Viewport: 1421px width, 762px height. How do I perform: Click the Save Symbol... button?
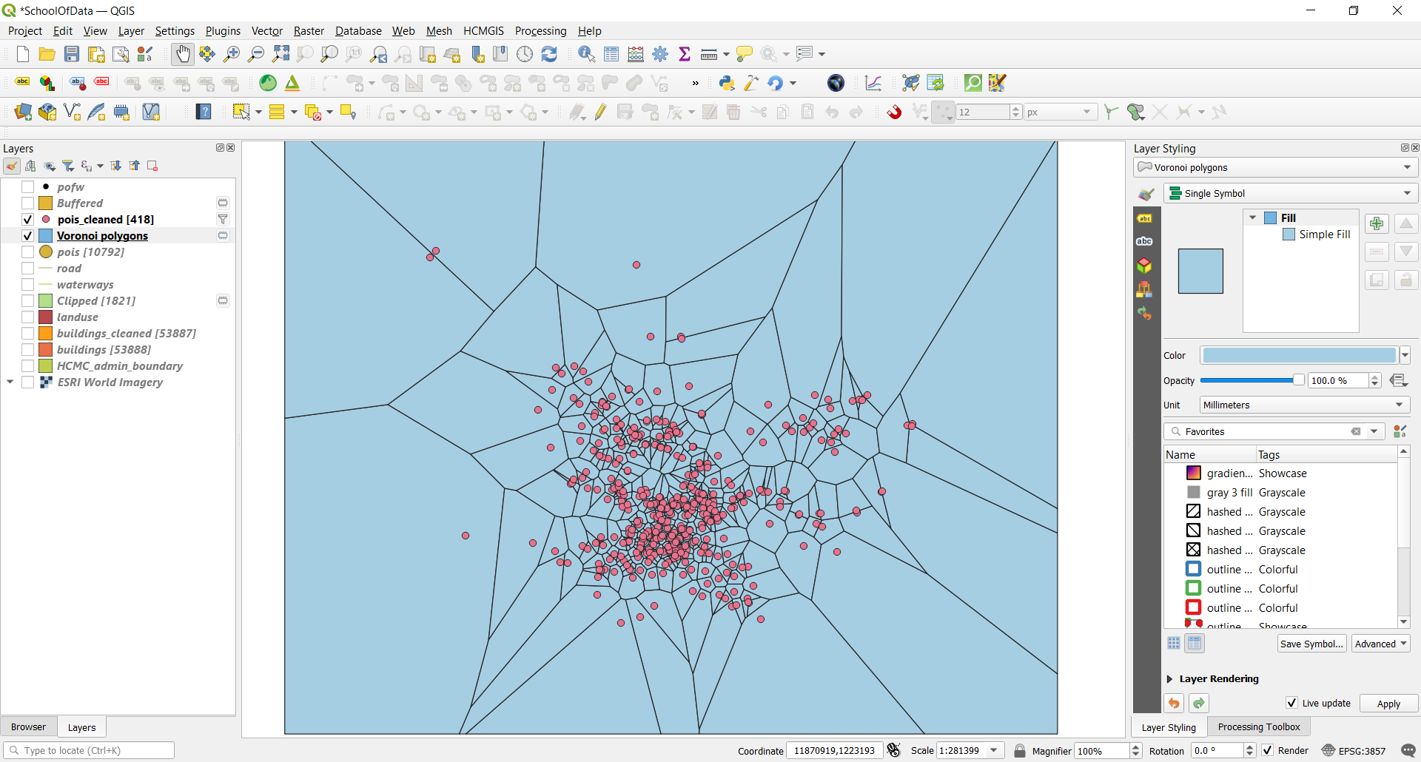tap(1311, 644)
